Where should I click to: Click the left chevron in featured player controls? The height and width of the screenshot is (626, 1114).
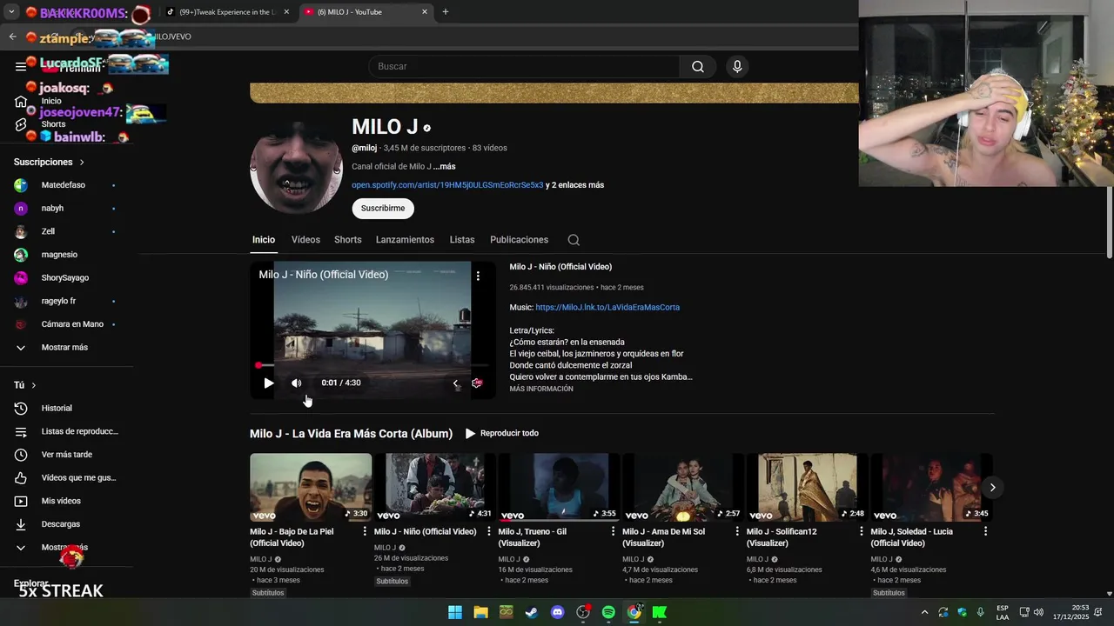pos(455,383)
